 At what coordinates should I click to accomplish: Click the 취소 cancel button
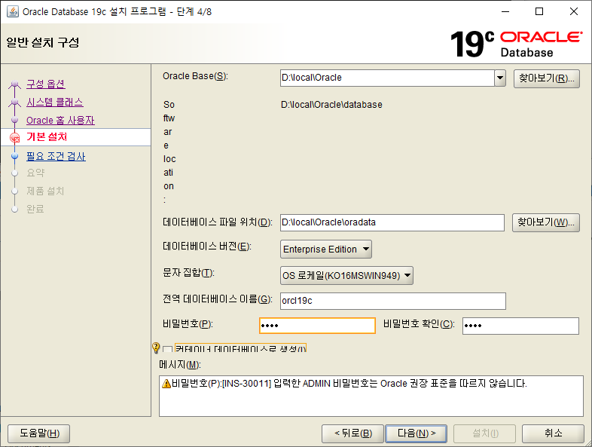[553, 433]
